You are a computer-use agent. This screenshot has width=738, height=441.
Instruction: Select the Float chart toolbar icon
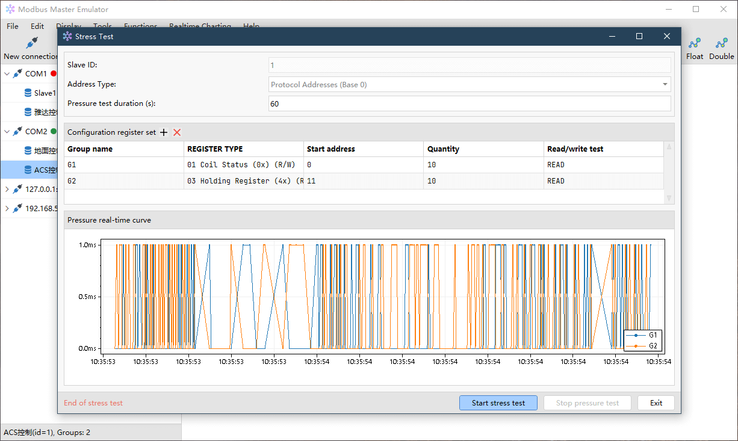[695, 43]
